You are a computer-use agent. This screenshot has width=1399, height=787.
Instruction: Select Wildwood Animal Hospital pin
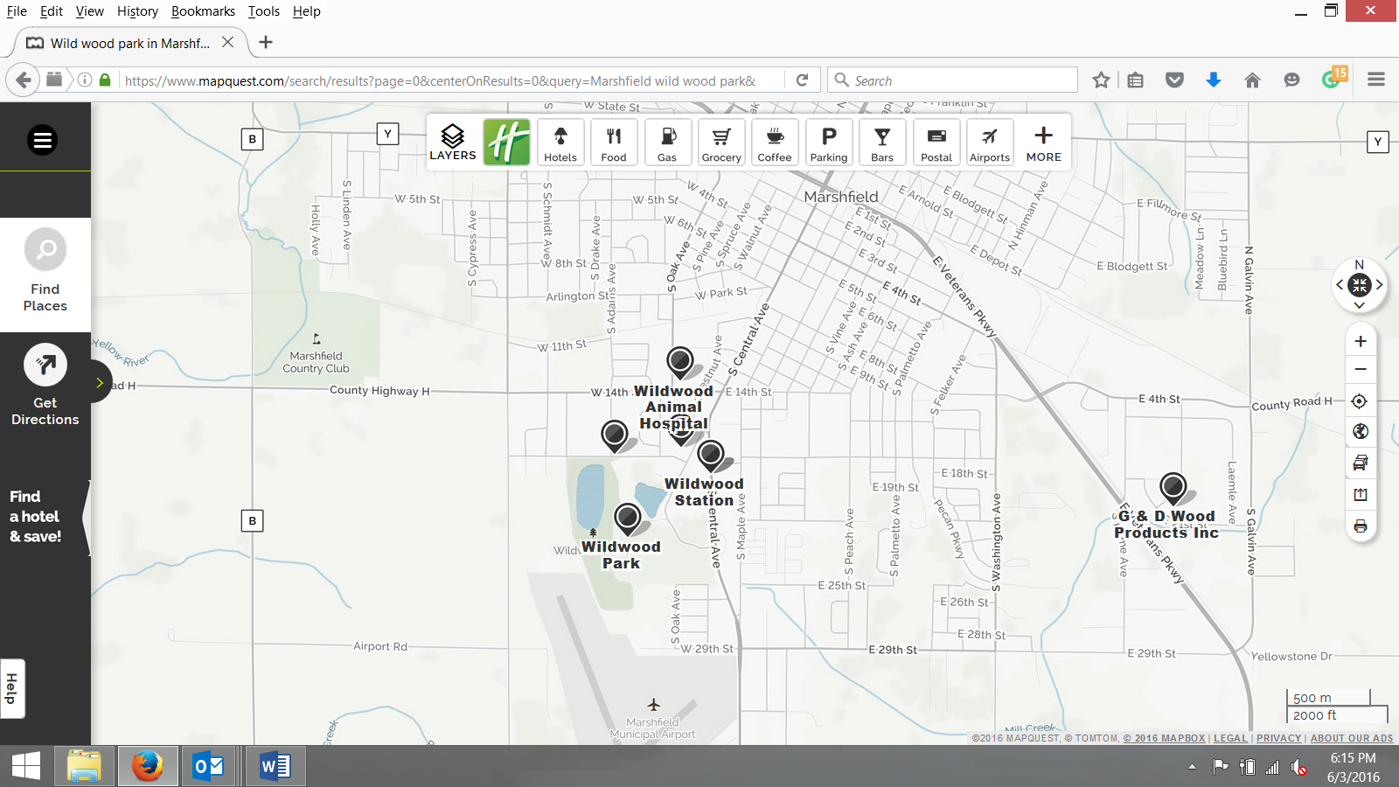[x=680, y=361]
